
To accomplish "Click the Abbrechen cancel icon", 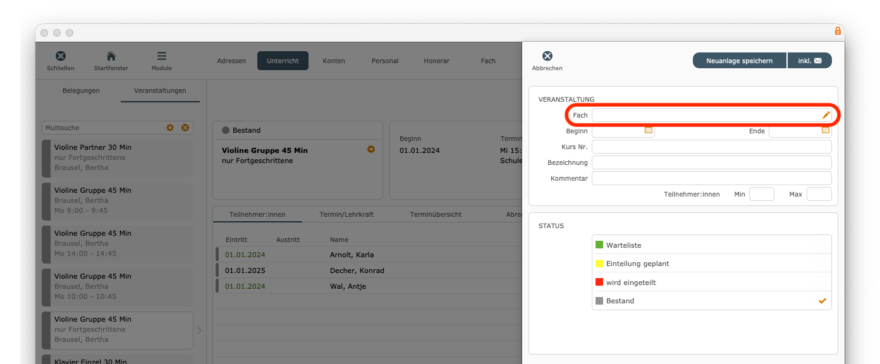I will [547, 56].
